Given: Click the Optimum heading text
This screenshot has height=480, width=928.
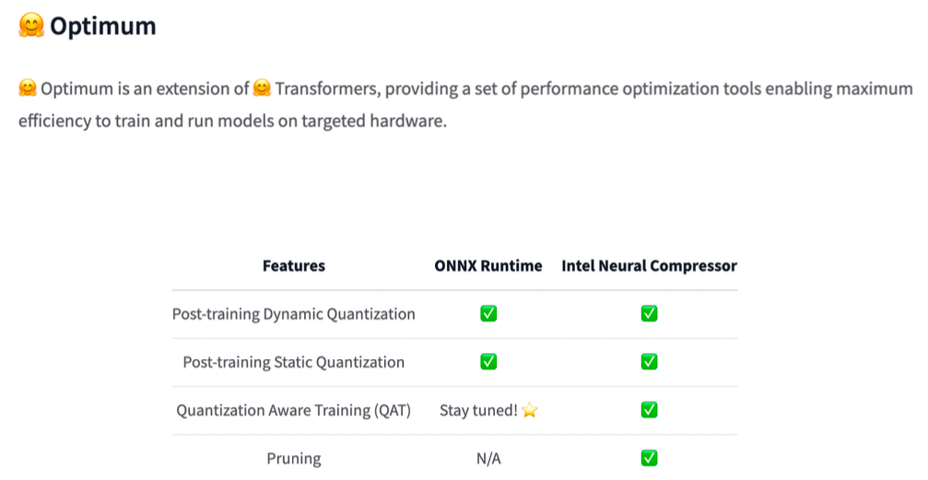Looking at the screenshot, I should (102, 27).
